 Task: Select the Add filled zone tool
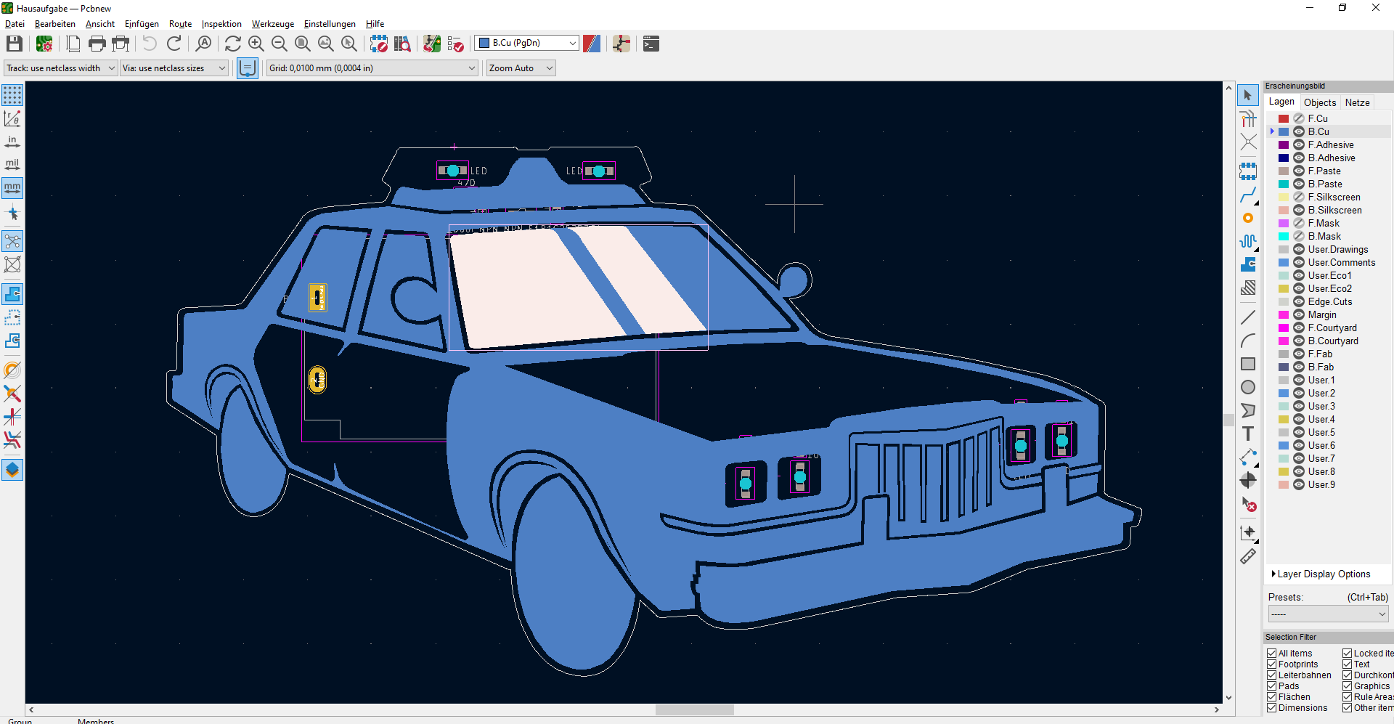1247,264
